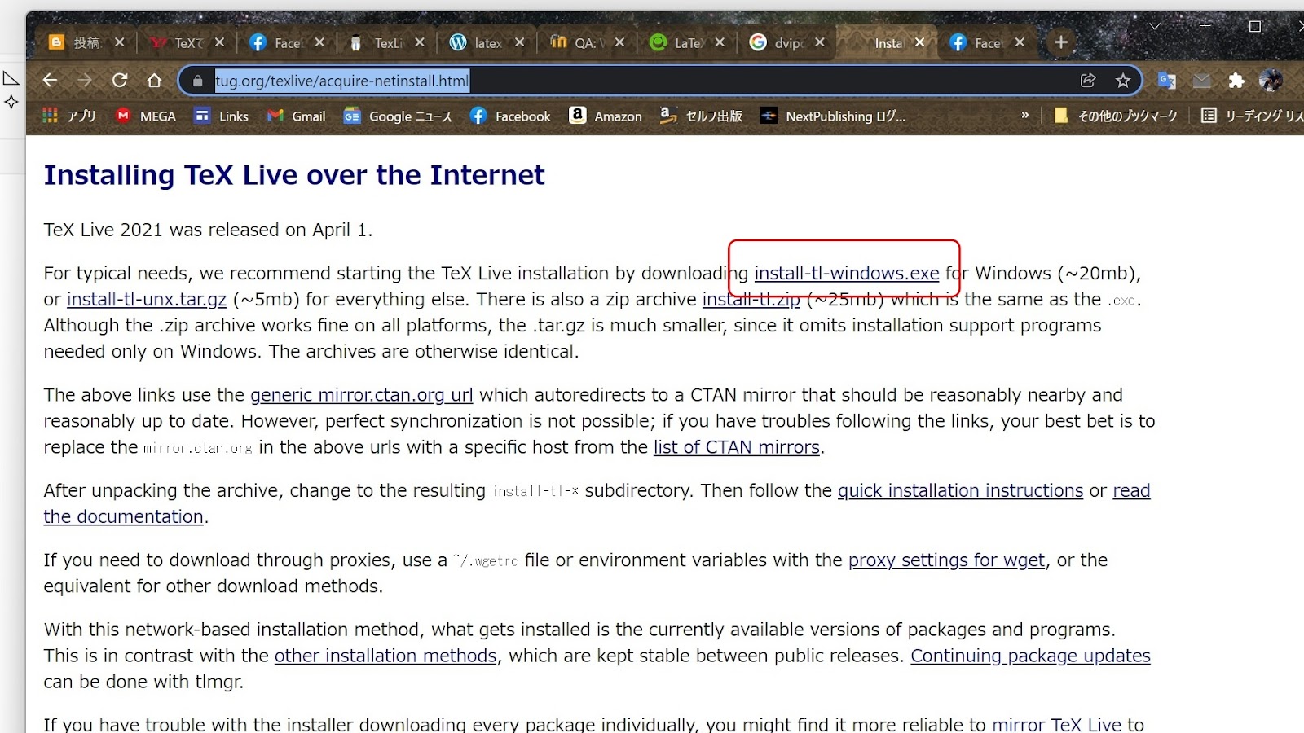Screen dimensions: 1304x733
Task: Bookmark this page with the star icon
Action: (1123, 80)
